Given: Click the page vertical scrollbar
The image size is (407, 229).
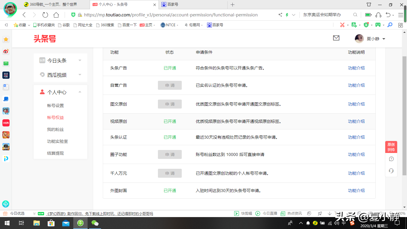Looking at the screenshot, I should coord(404,116).
